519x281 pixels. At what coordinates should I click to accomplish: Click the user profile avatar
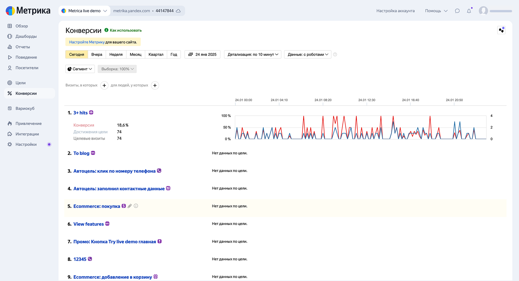[x=483, y=11]
